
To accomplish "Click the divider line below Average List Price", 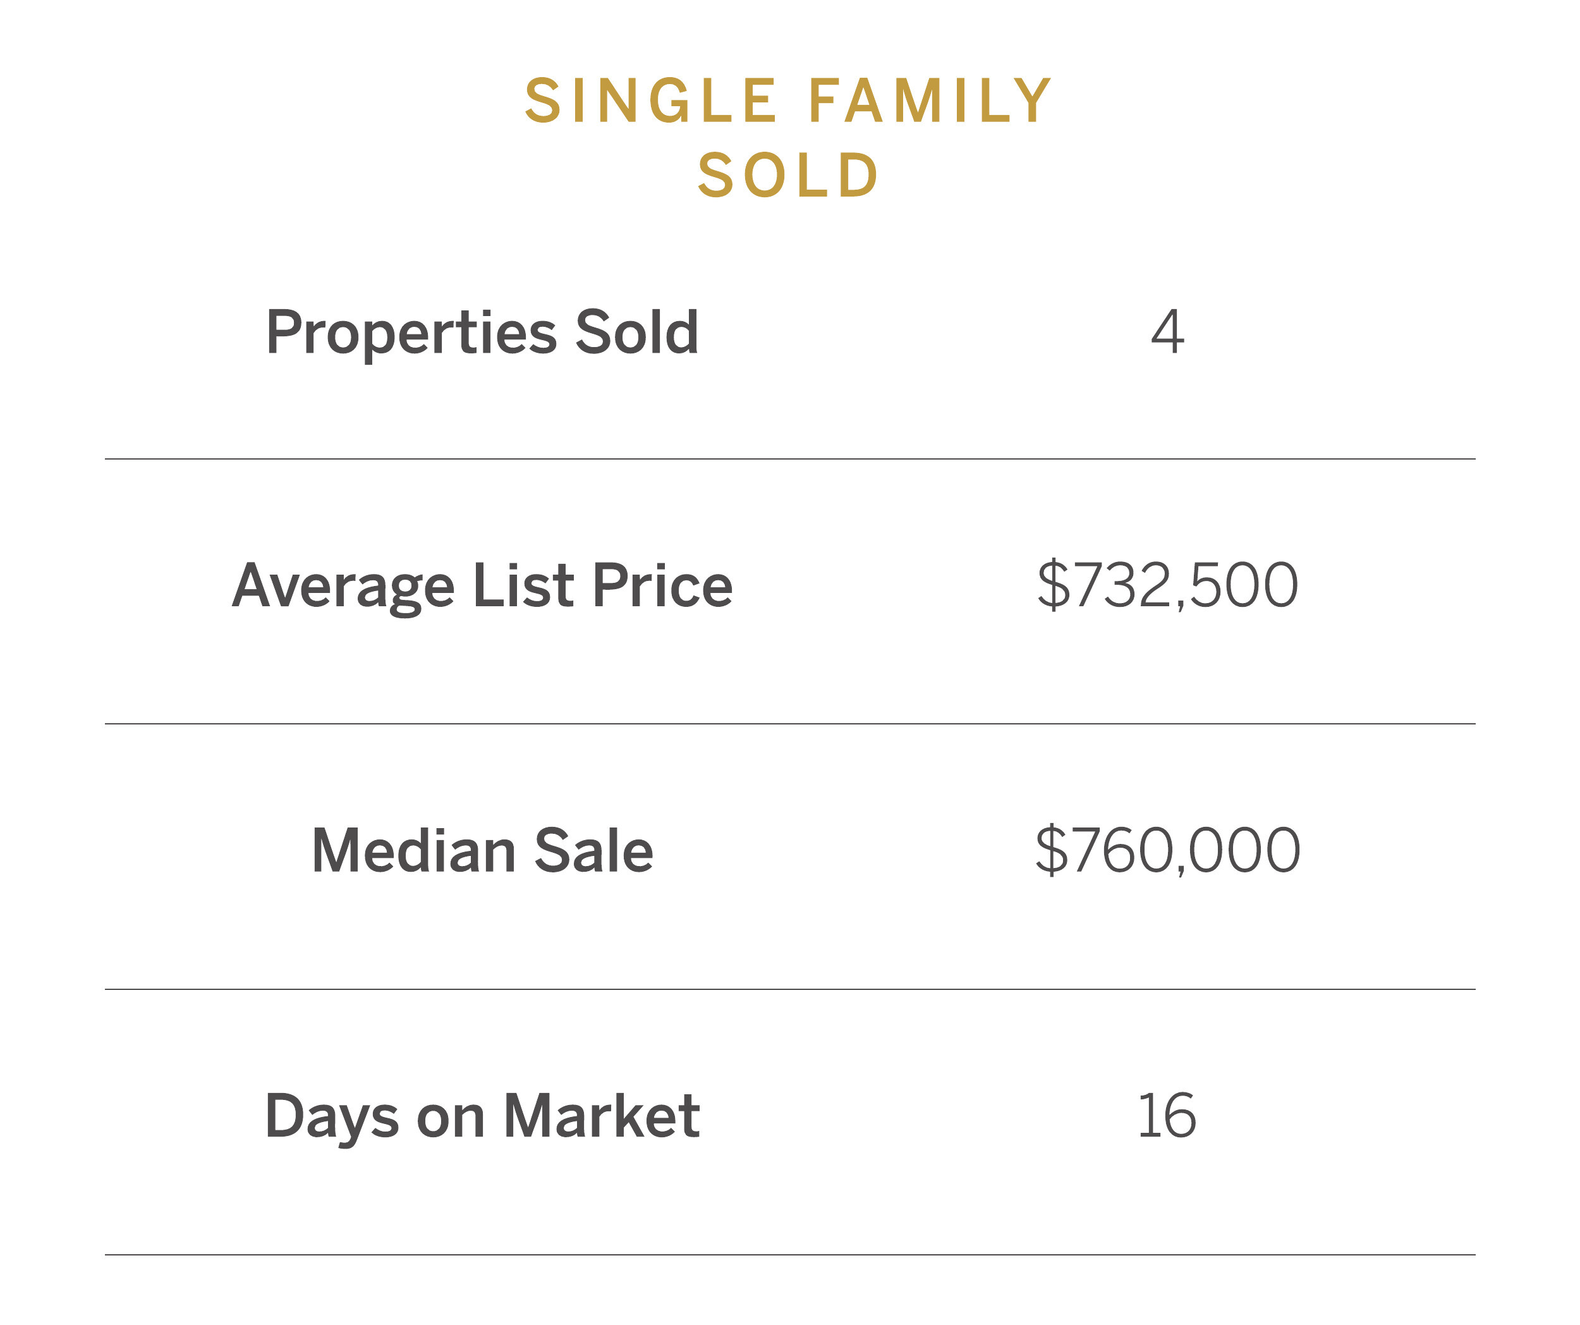I will 790,724.
